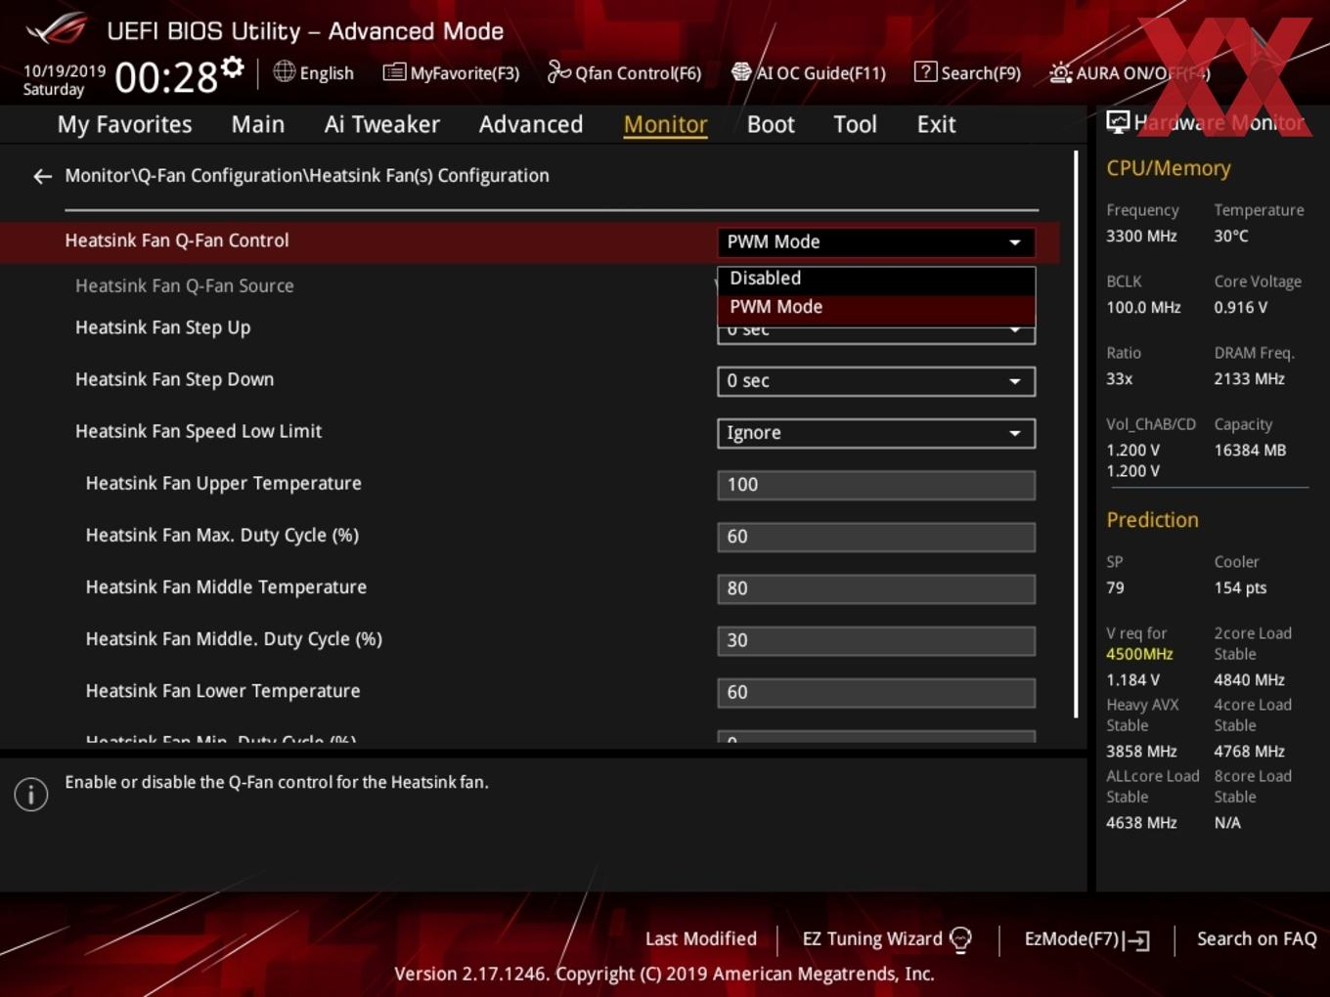Open the Tool tab
Image resolution: width=1330 pixels, height=997 pixels.
tap(856, 124)
